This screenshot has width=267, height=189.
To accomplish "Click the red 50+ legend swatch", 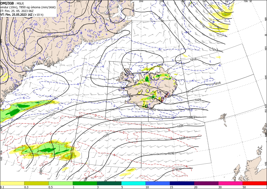I will pos(255,183).
